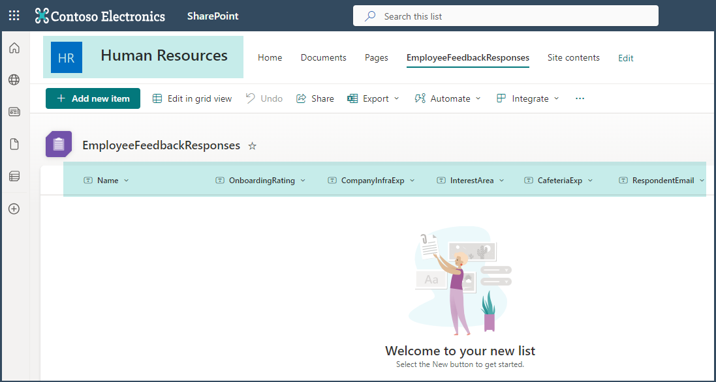Screen dimensions: 716x382
Task: Click the HR site logo tile
Action: (67, 57)
